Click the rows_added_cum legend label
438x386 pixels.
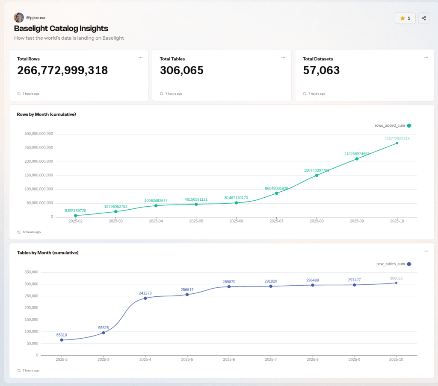point(390,126)
